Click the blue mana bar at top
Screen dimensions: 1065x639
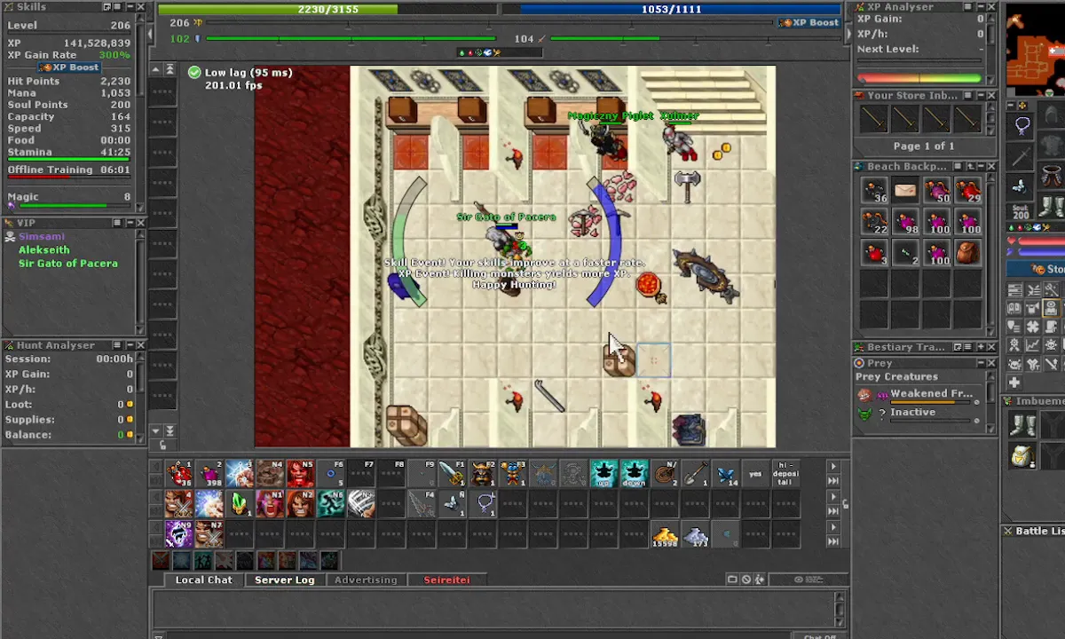click(671, 9)
